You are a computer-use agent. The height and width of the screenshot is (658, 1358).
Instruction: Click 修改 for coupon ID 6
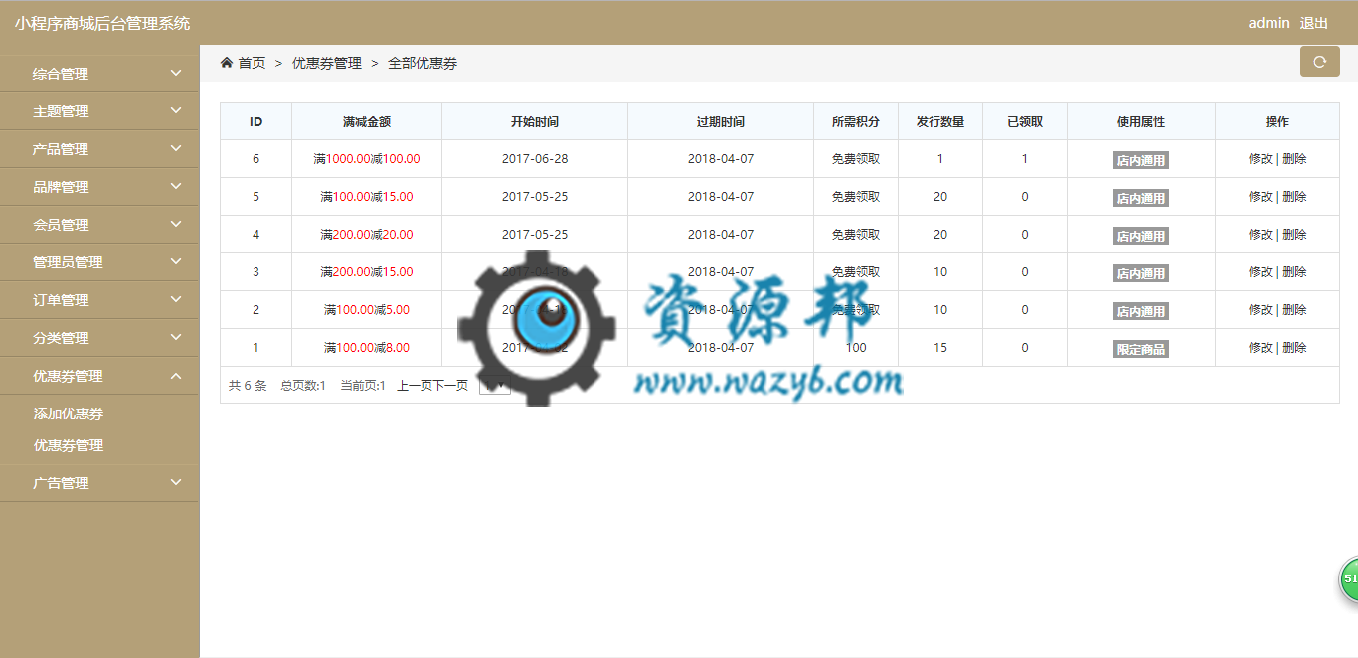[x=1261, y=159]
